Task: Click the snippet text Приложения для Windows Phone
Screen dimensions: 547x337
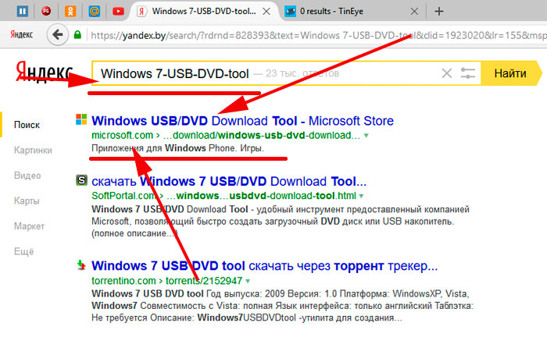Action: click(177, 148)
